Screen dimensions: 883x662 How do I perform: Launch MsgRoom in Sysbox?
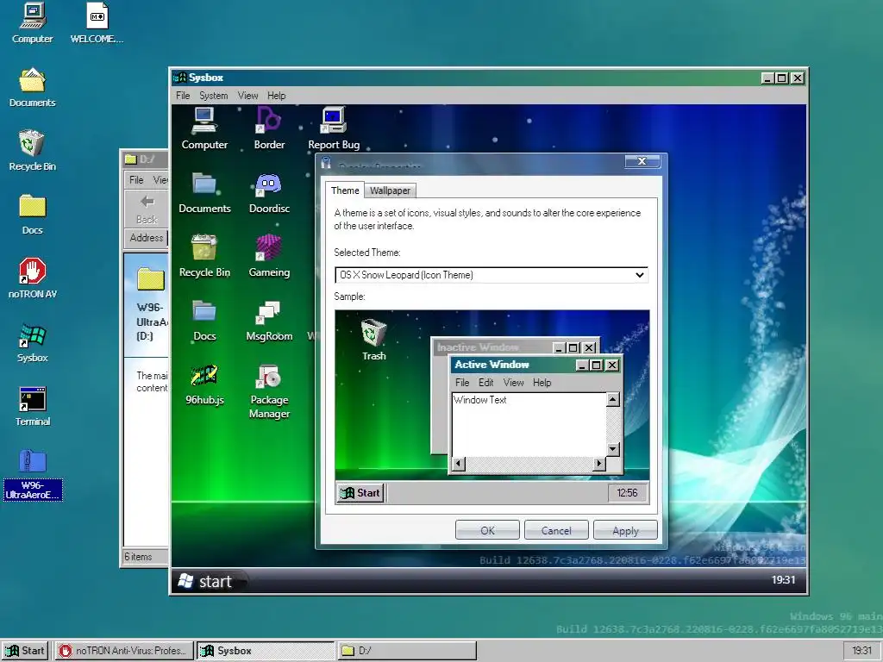pyautogui.click(x=269, y=321)
